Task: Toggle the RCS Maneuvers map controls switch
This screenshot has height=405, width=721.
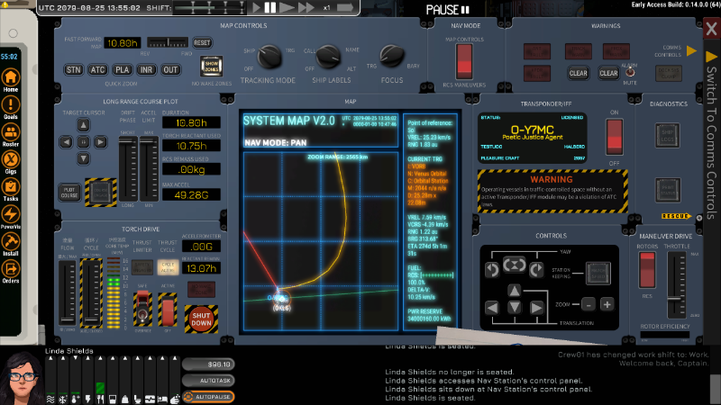Action: pyautogui.click(x=464, y=62)
